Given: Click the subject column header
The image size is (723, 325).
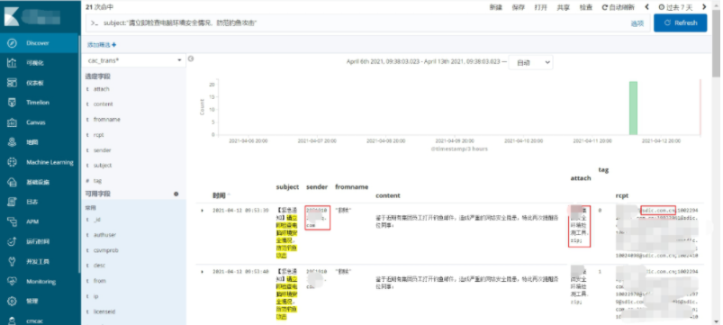Looking at the screenshot, I should point(287,187).
